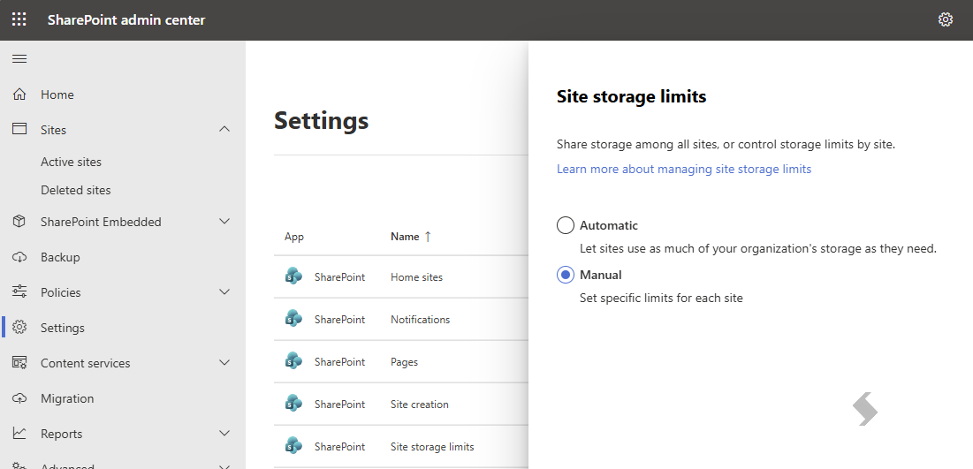973x469 pixels.
Task: Expand the SharePoint Embedded chevron
Action: tap(224, 222)
